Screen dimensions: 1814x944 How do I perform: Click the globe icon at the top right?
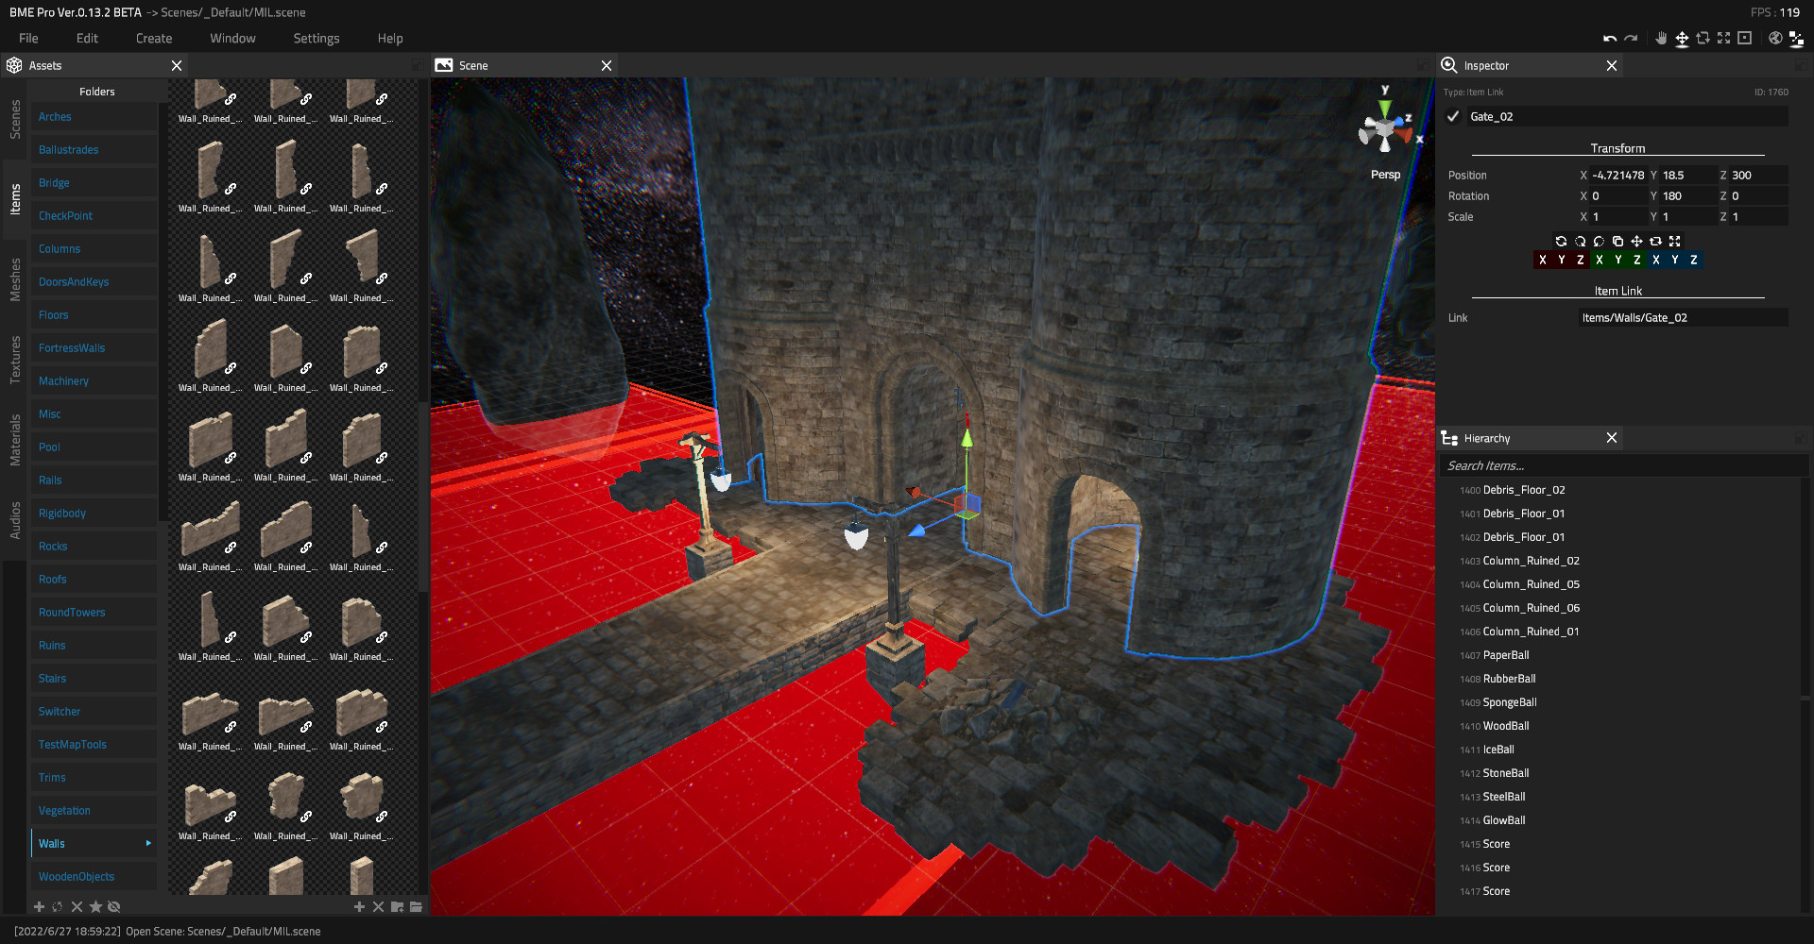click(x=1776, y=39)
